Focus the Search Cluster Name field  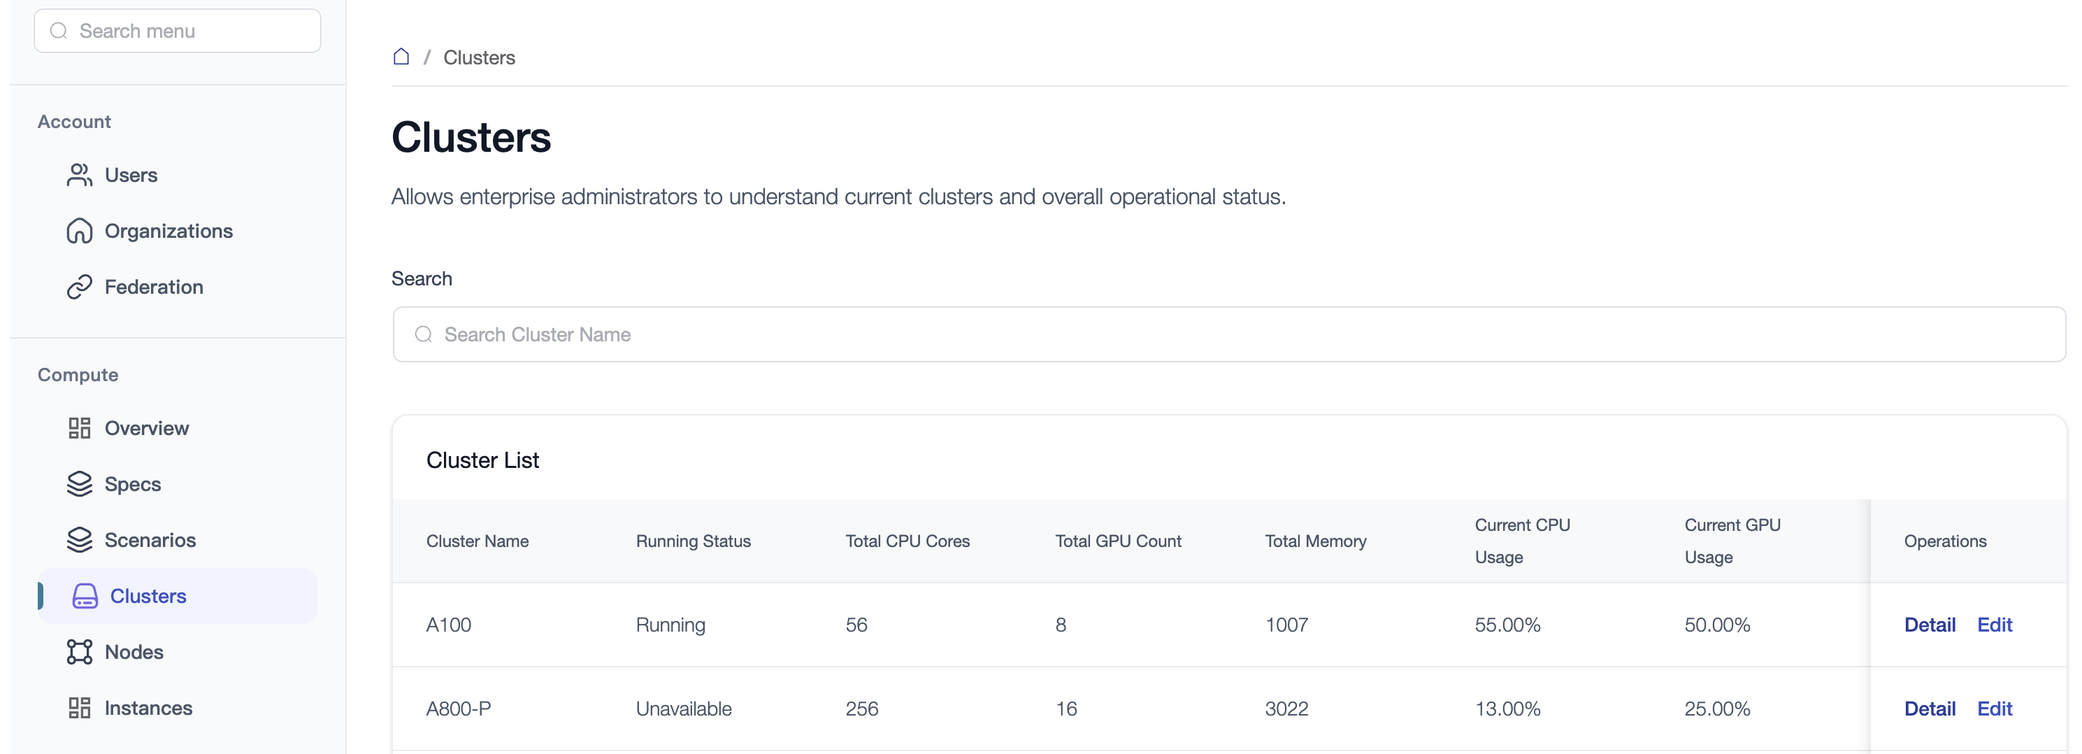pos(1228,334)
